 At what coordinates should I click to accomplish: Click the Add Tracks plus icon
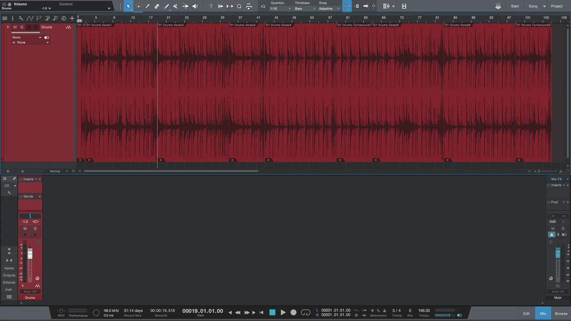72,19
